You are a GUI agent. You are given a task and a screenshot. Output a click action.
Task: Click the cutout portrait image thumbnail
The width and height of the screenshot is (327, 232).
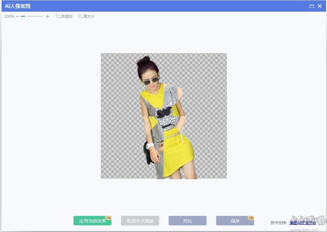pos(163,116)
